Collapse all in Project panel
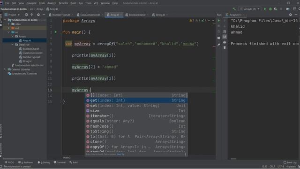The image size is (300, 169). [32, 15]
